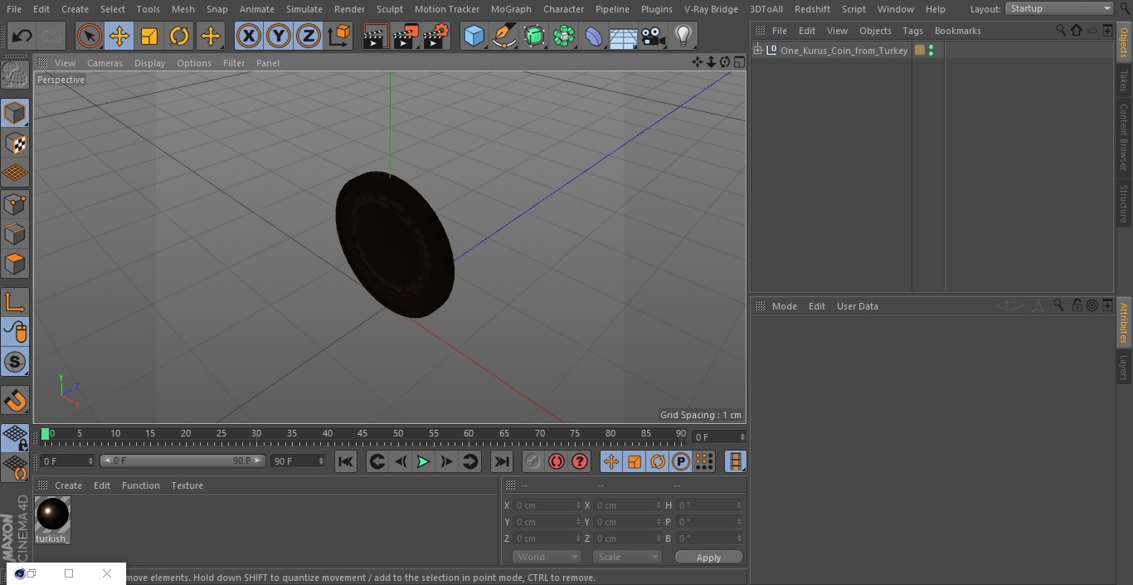Select Model mode cube icon

click(x=15, y=113)
